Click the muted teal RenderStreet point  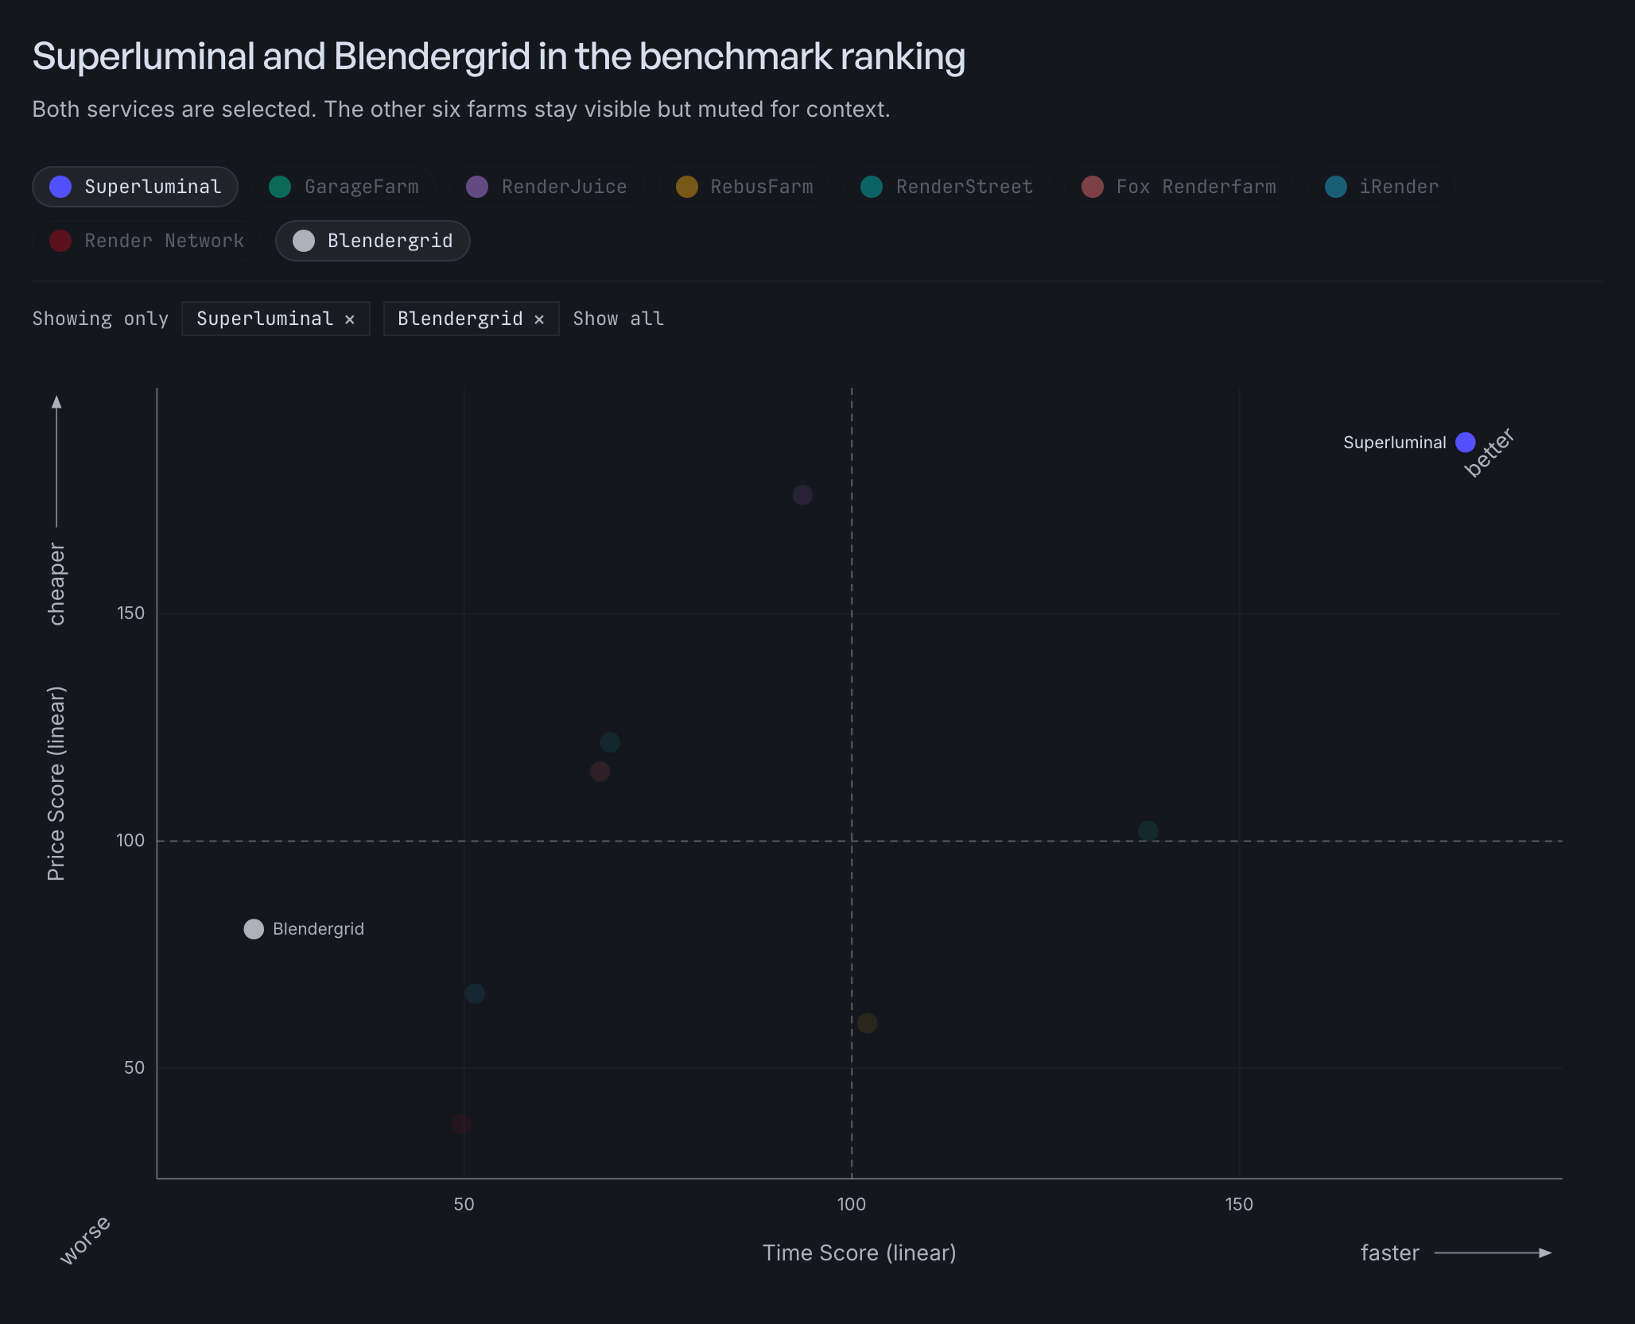[610, 742]
